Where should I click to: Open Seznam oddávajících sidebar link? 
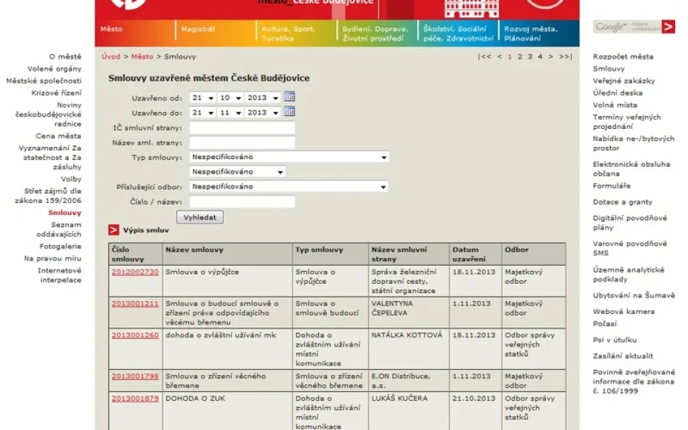click(x=59, y=229)
